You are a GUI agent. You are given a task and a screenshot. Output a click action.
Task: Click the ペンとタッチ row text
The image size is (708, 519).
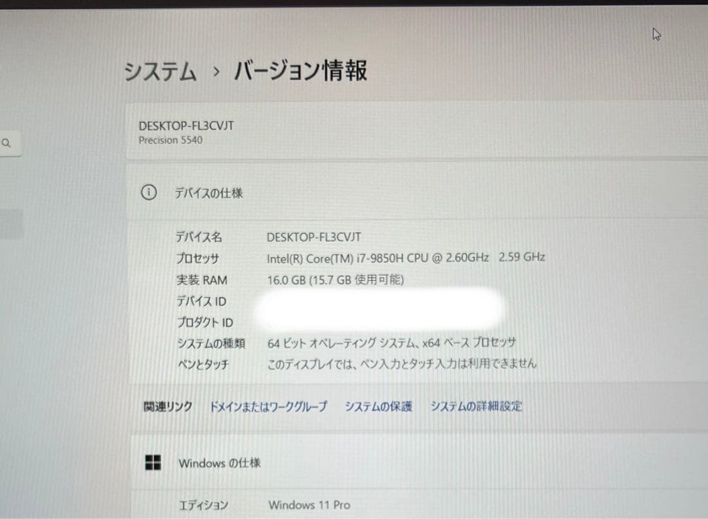click(402, 364)
